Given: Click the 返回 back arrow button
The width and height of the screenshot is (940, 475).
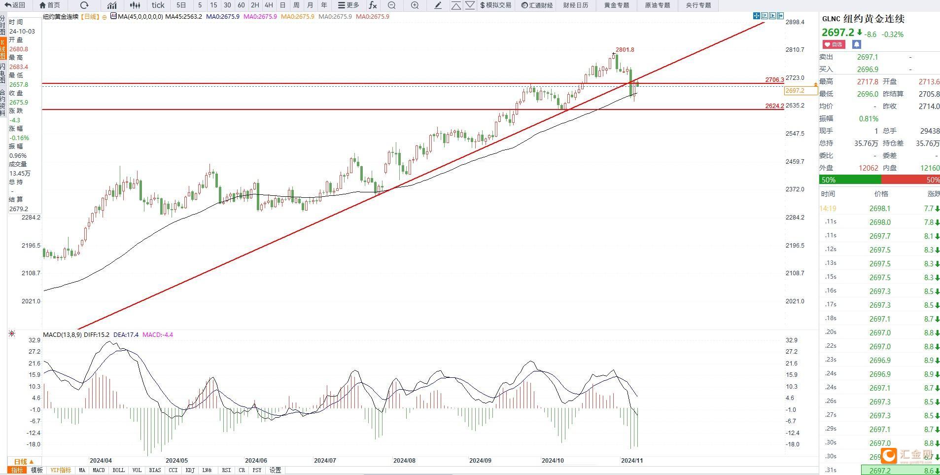Looking at the screenshot, I should (16, 5).
